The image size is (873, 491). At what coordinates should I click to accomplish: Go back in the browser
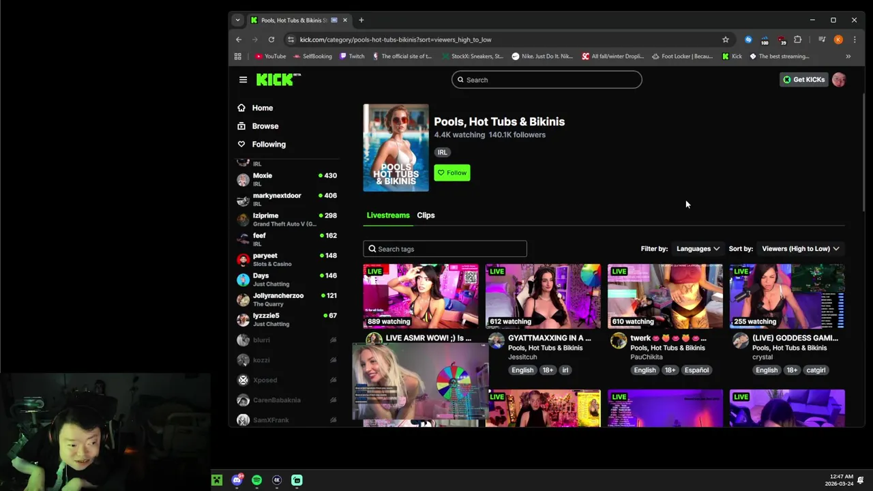pyautogui.click(x=239, y=40)
